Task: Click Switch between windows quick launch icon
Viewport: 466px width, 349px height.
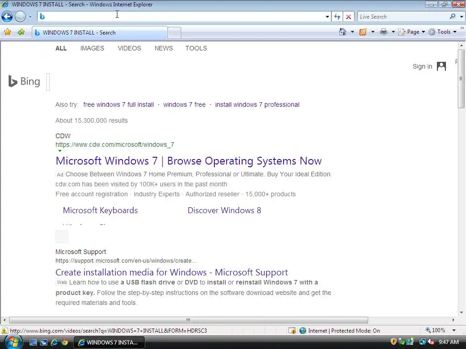Action: pyautogui.click(x=43, y=343)
